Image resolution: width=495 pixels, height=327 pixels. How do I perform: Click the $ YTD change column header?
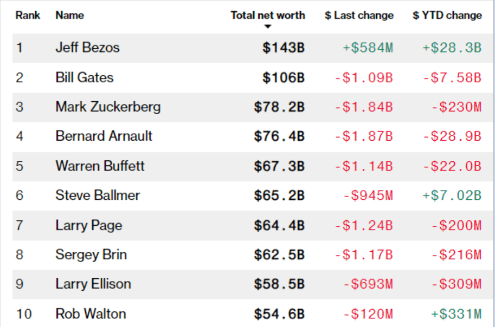(x=447, y=15)
